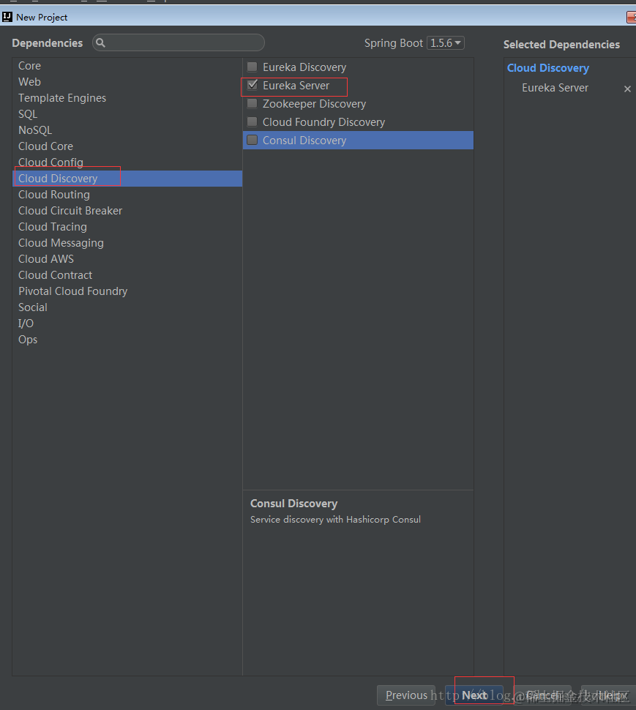Click the highlighted Consul Discovery row label
Image resolution: width=636 pixels, height=710 pixels.
point(304,141)
